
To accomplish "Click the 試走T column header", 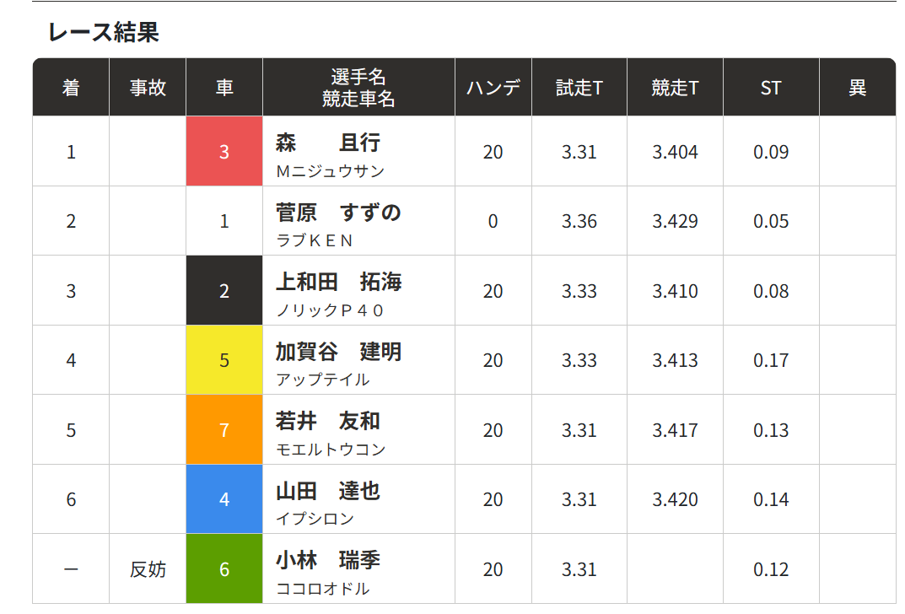I will coord(579,87).
